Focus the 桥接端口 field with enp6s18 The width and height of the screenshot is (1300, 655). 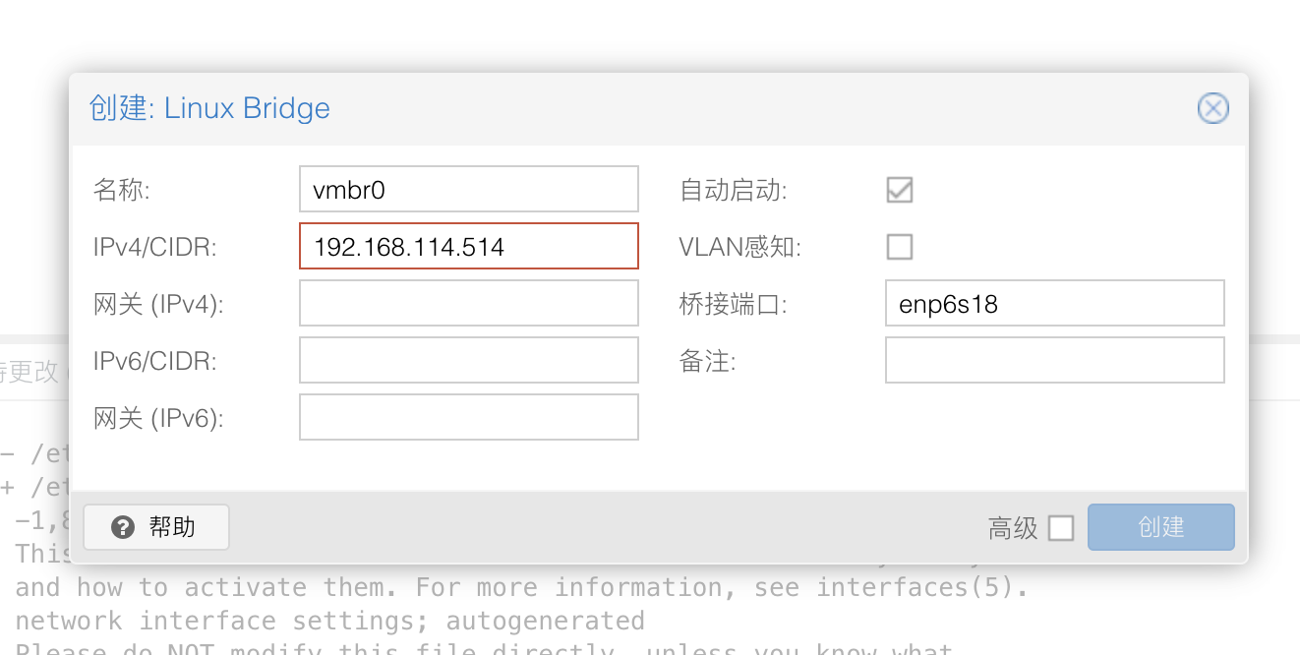click(x=1054, y=303)
